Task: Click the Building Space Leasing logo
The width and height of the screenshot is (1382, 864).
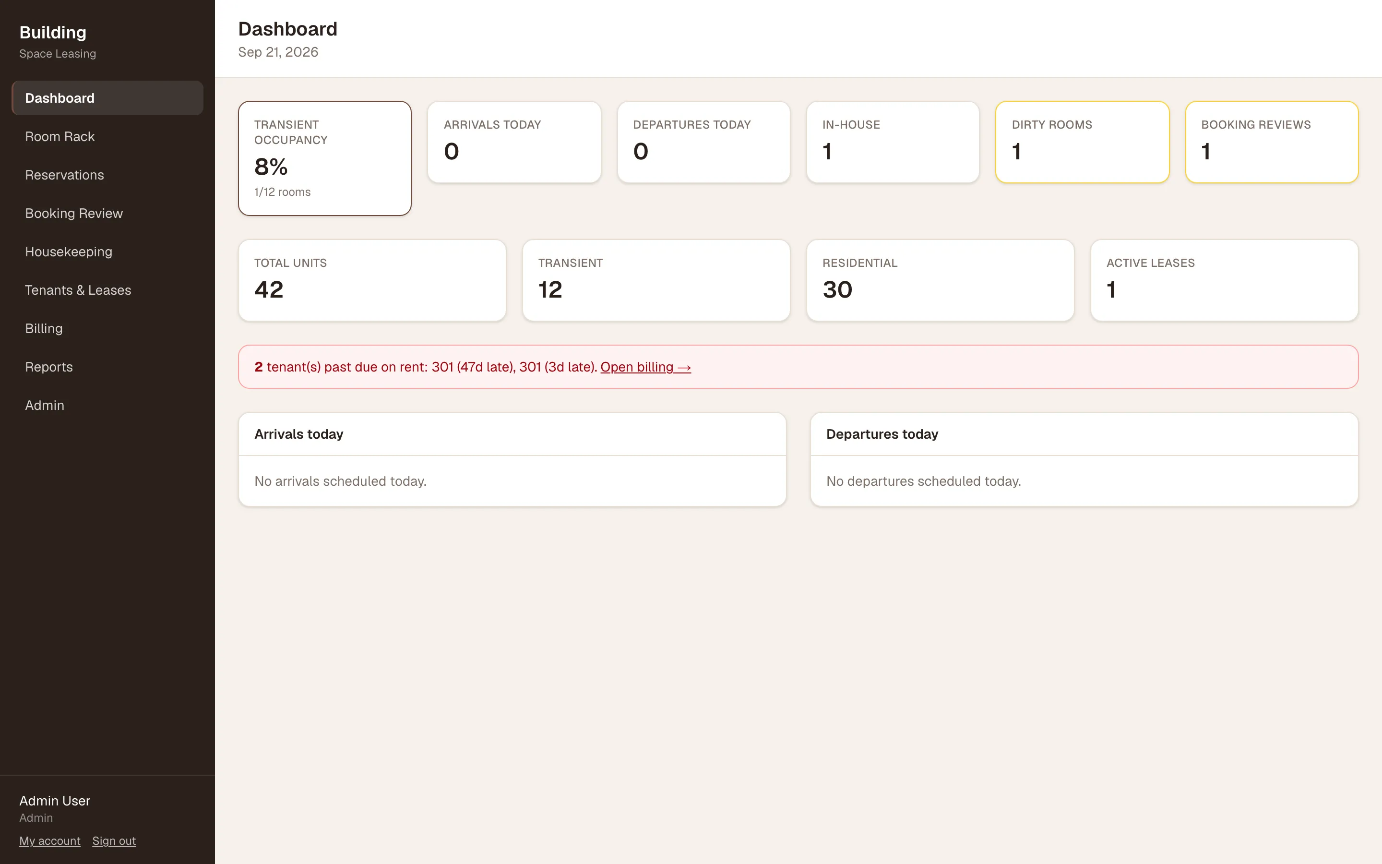Action: (x=58, y=41)
